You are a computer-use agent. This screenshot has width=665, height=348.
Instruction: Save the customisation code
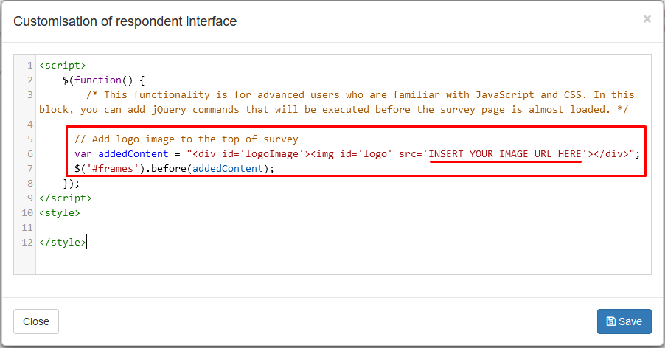point(624,321)
